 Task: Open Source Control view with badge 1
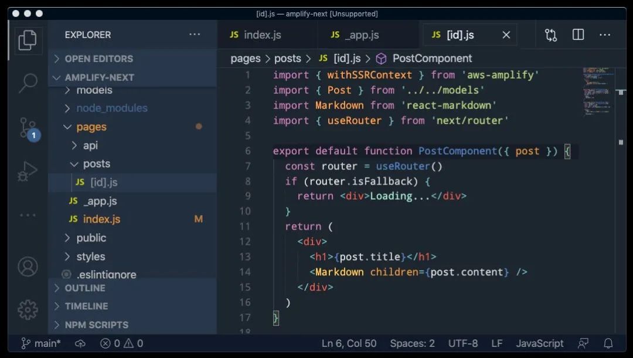coord(29,129)
